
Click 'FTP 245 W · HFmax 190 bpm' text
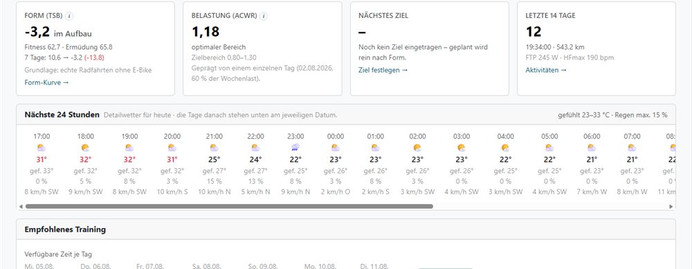570,58
